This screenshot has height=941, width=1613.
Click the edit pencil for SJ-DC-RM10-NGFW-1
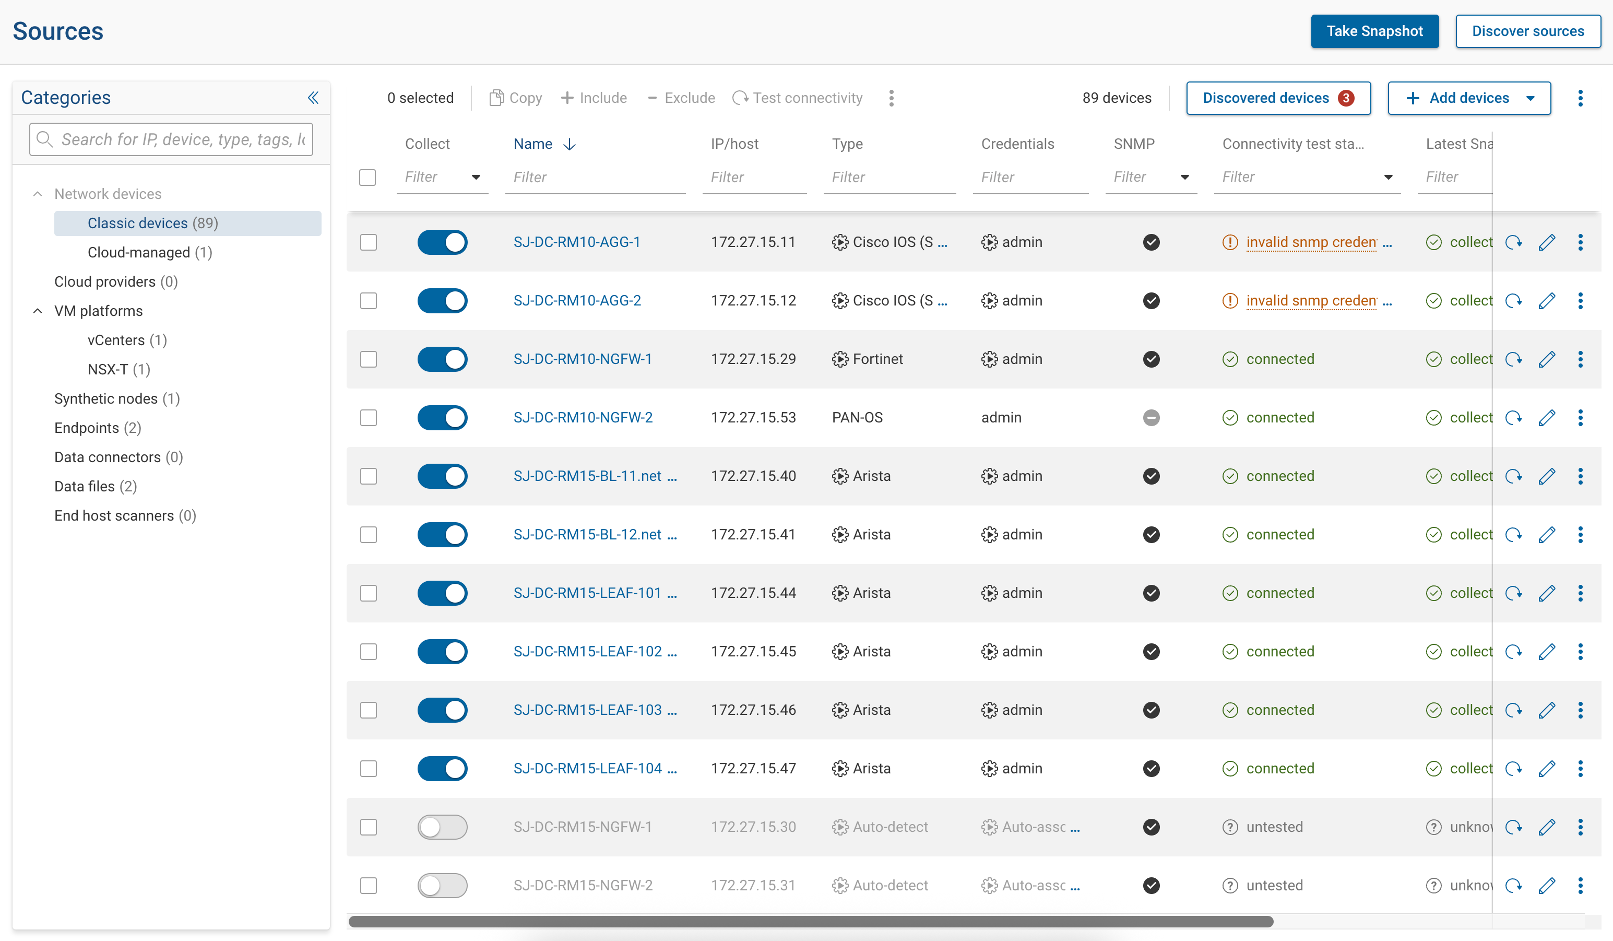1548,359
